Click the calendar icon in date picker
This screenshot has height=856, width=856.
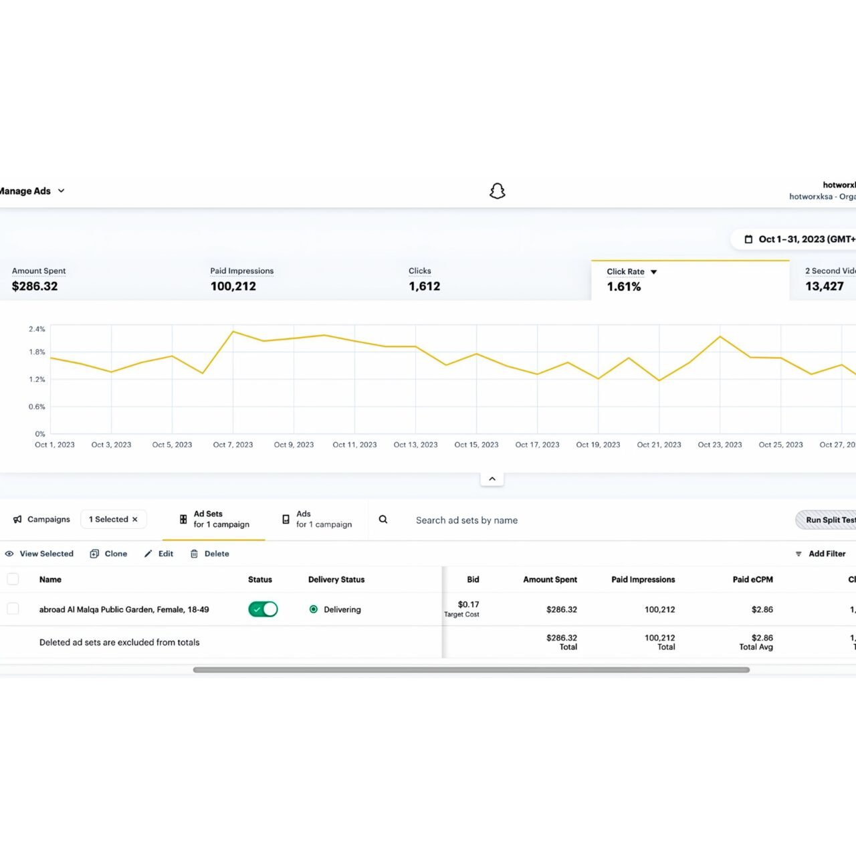pos(748,239)
